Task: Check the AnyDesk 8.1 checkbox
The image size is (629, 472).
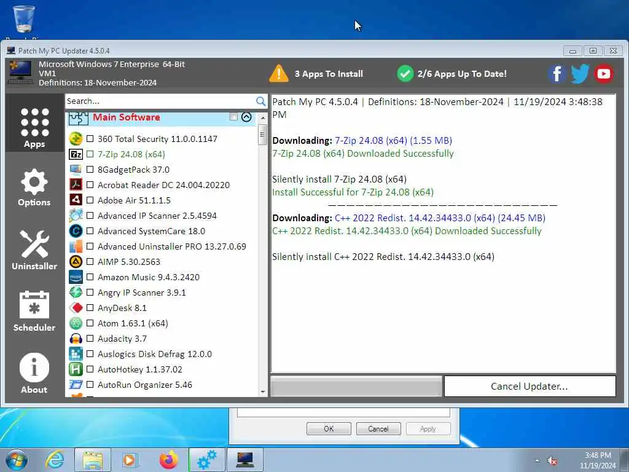Action: 90,308
